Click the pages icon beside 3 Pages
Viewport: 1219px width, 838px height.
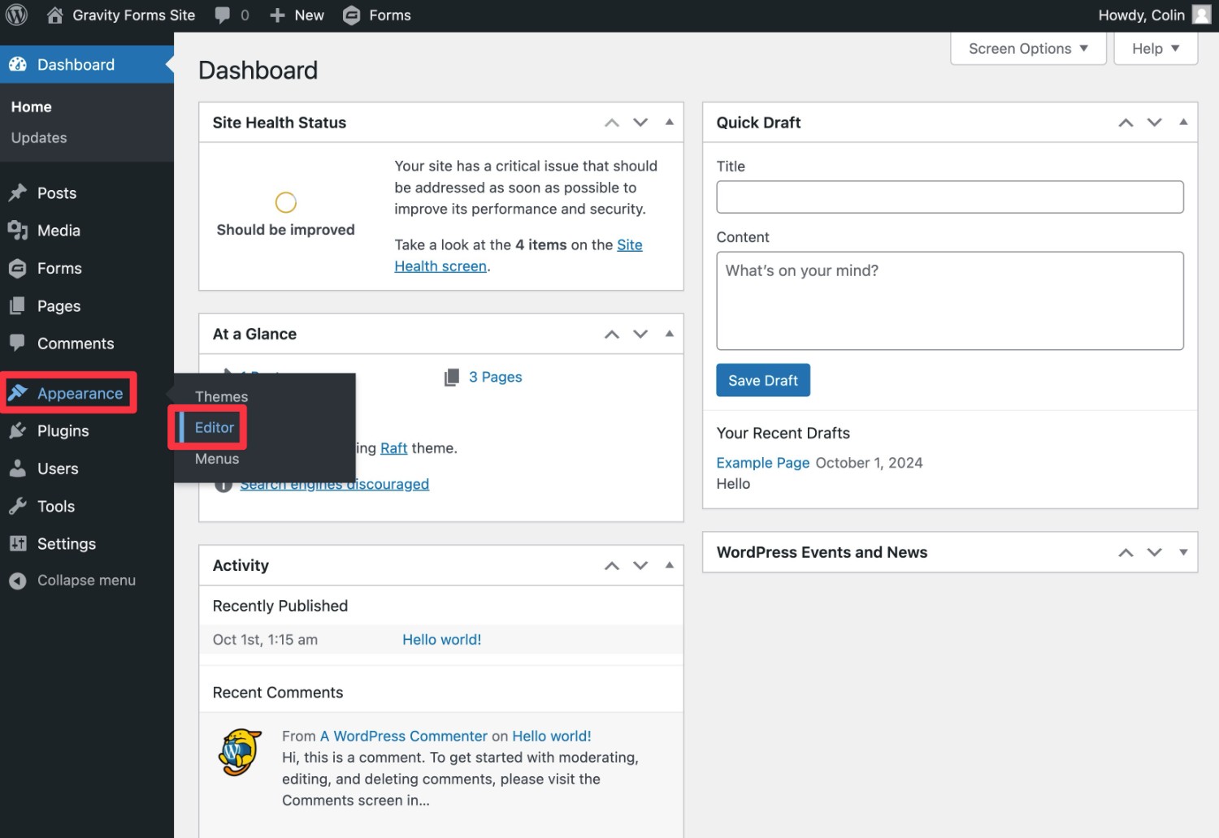pos(452,377)
